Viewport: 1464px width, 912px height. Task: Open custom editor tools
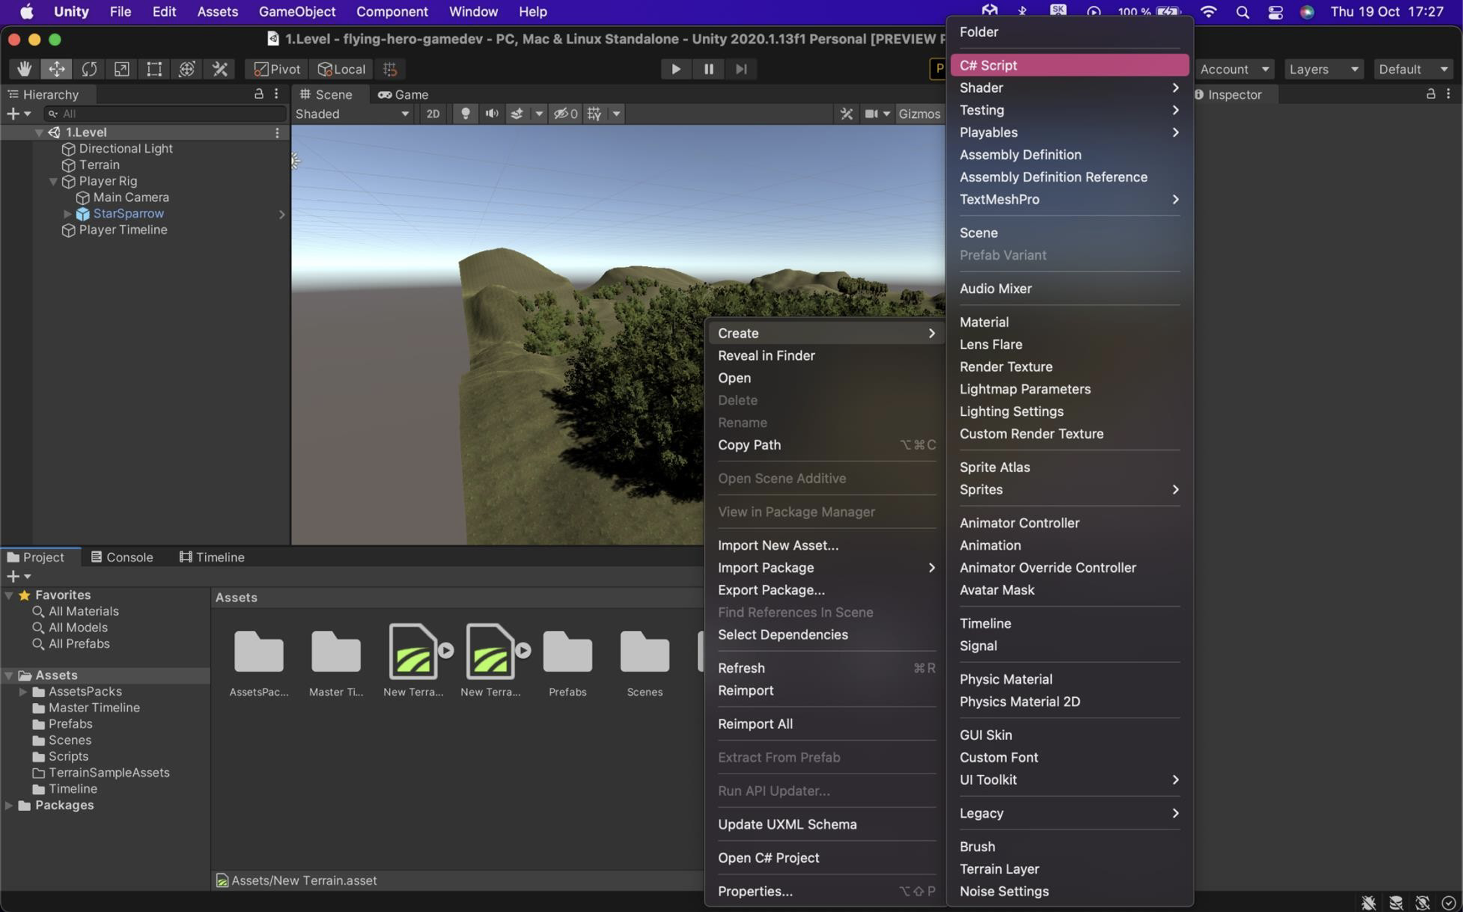click(220, 69)
